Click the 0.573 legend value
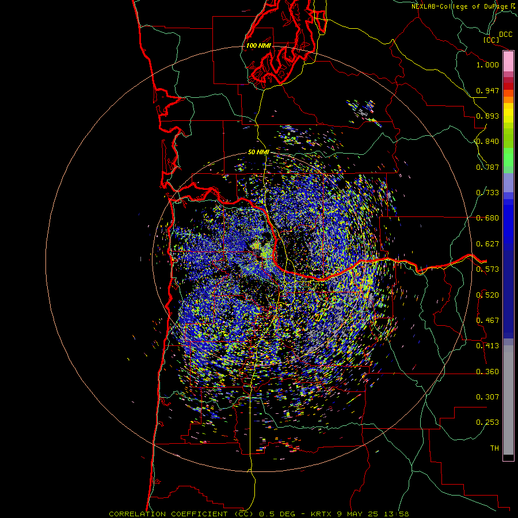 (x=487, y=269)
